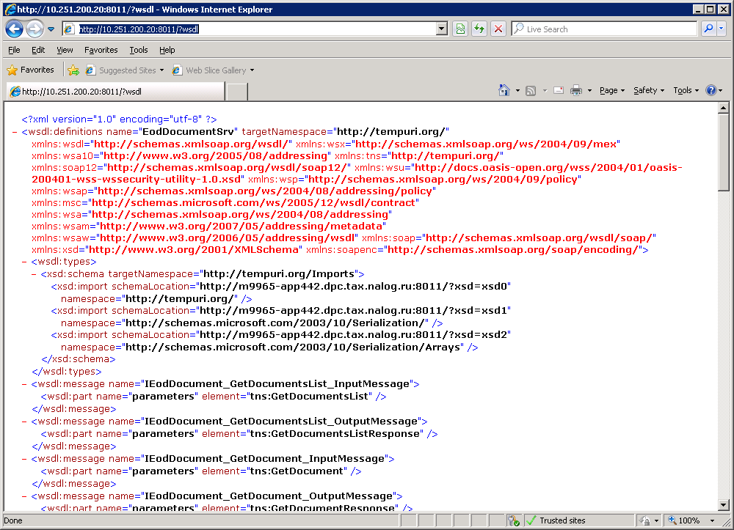Click the Compatibility View icon
The height and width of the screenshot is (530, 734).
point(460,29)
